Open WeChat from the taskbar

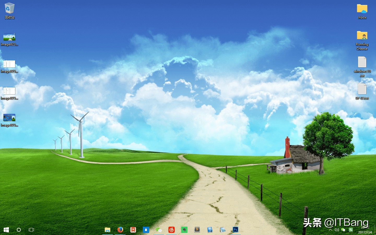pyautogui.click(x=159, y=230)
